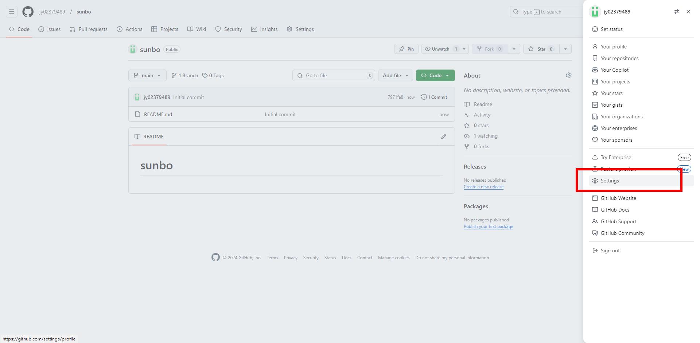The height and width of the screenshot is (343, 700).
Task: Open the About section gear settings
Action: 568,75
